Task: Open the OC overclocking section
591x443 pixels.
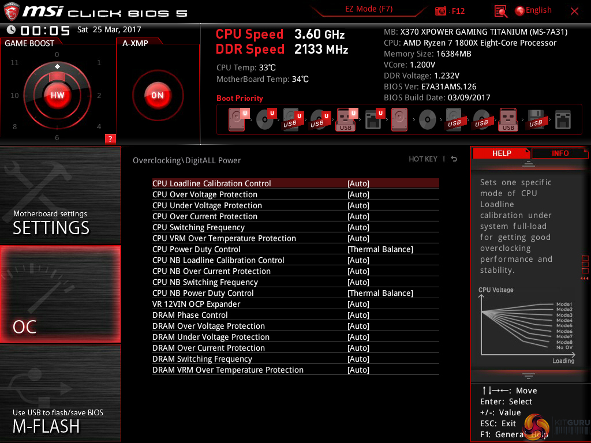Action: [60, 294]
